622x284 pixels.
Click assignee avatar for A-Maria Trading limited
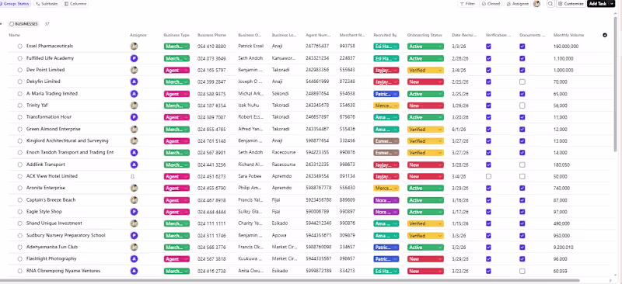pyautogui.click(x=134, y=94)
